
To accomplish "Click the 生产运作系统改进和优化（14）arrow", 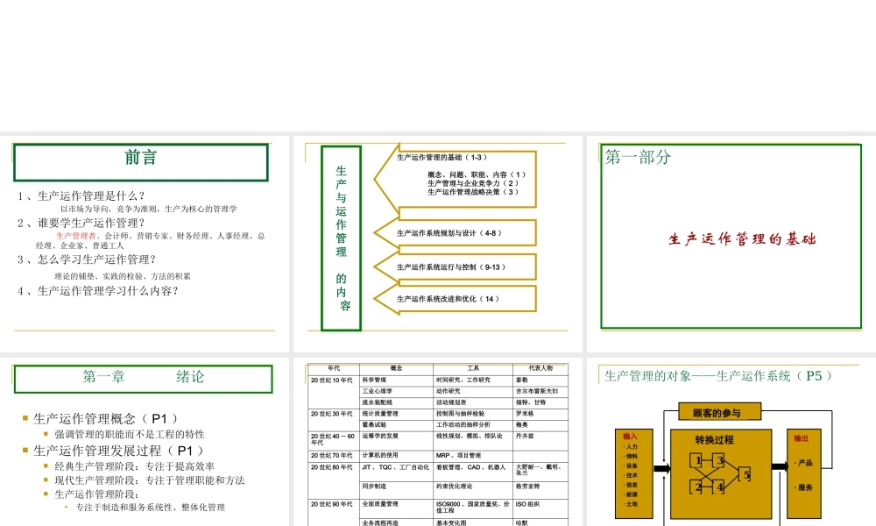I will [456, 299].
